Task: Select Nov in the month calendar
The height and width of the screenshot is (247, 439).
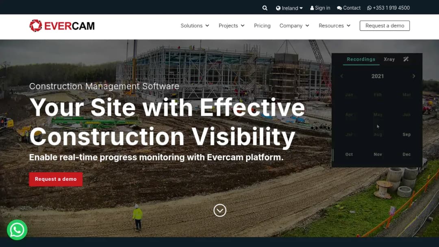Action: (378, 154)
